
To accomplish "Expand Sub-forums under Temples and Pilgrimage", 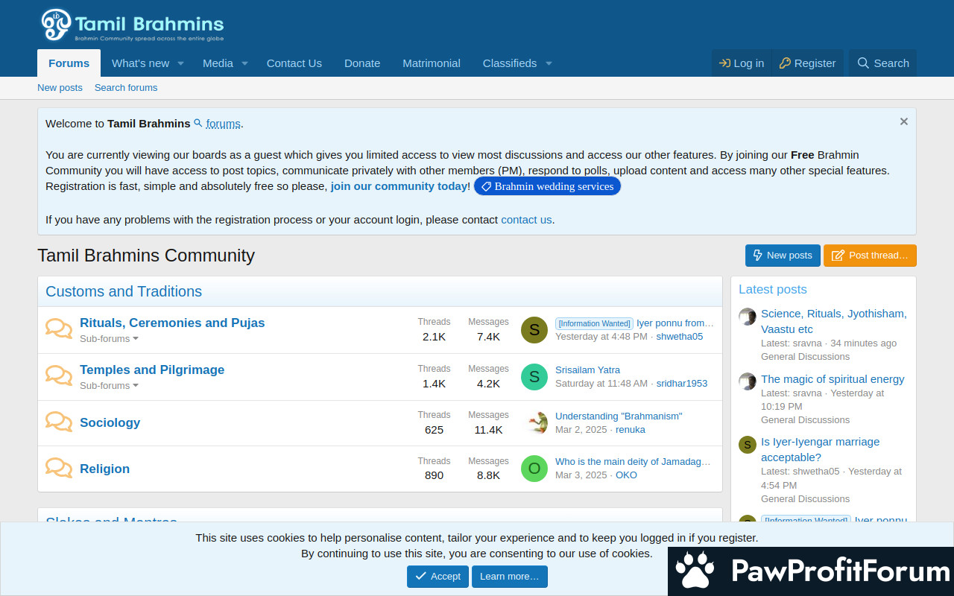I will pyautogui.click(x=110, y=386).
